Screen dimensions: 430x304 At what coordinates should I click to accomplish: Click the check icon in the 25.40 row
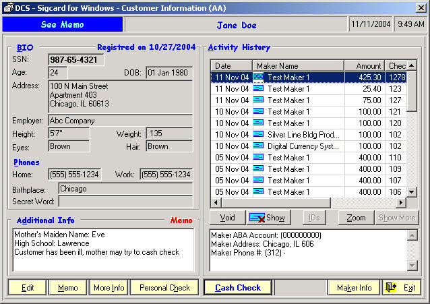(258, 88)
